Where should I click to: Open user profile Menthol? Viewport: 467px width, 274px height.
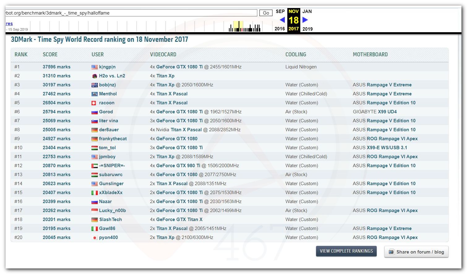(x=108, y=94)
